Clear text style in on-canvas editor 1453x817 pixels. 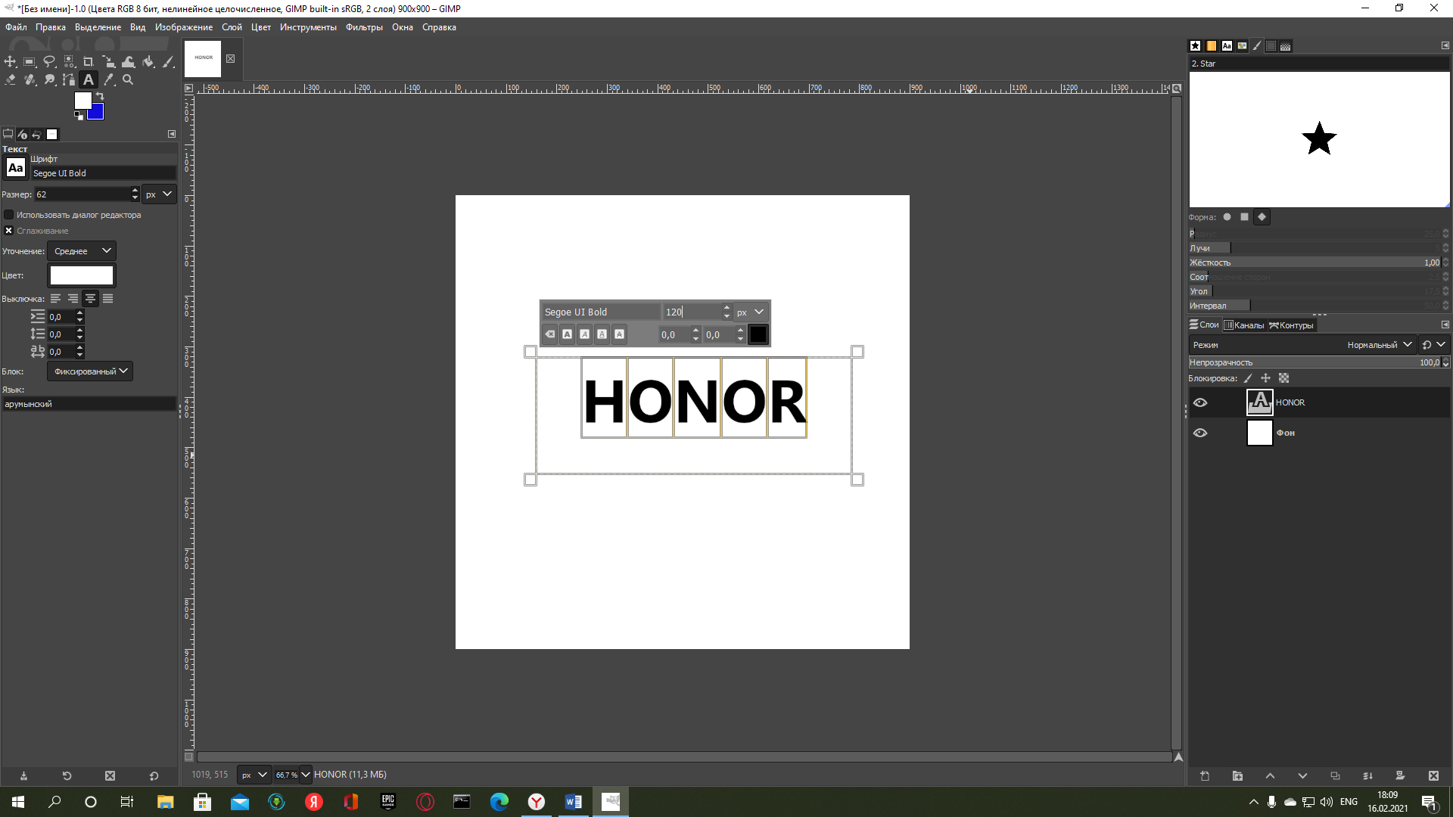click(550, 334)
